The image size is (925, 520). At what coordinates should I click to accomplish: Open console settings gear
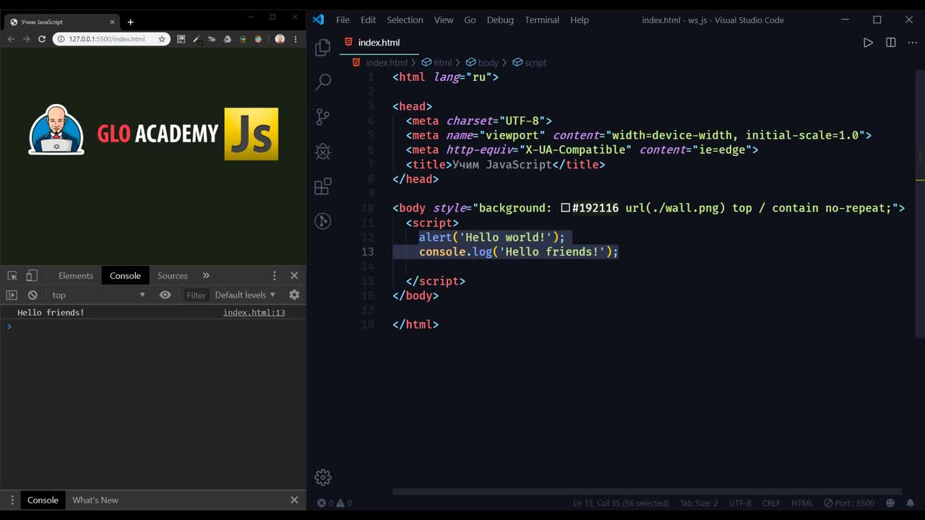[x=294, y=295]
